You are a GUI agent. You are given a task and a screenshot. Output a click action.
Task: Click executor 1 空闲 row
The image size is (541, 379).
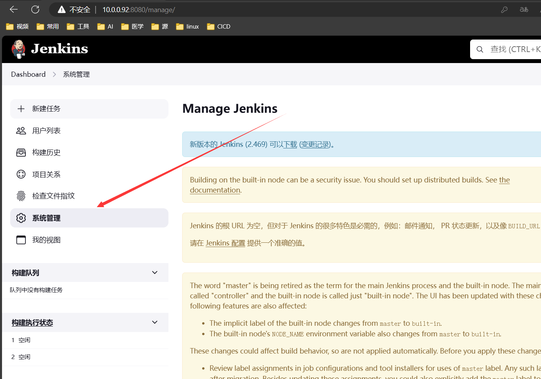tap(85, 340)
